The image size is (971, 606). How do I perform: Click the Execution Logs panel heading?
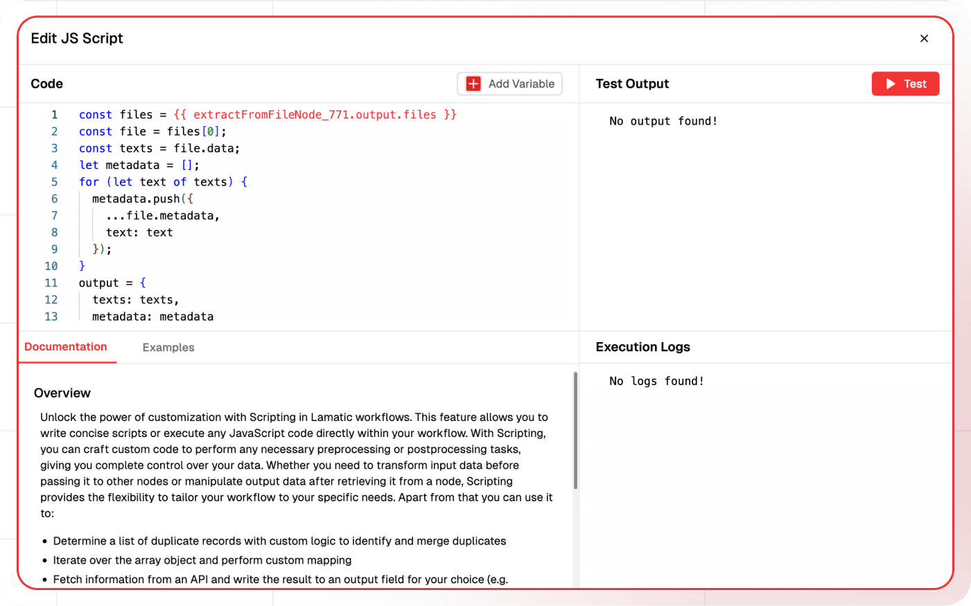pyautogui.click(x=642, y=347)
